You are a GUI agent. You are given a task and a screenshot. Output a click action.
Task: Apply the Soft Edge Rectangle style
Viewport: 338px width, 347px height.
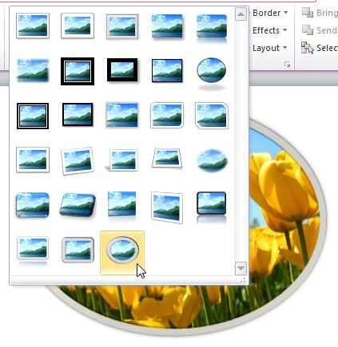click(33, 70)
